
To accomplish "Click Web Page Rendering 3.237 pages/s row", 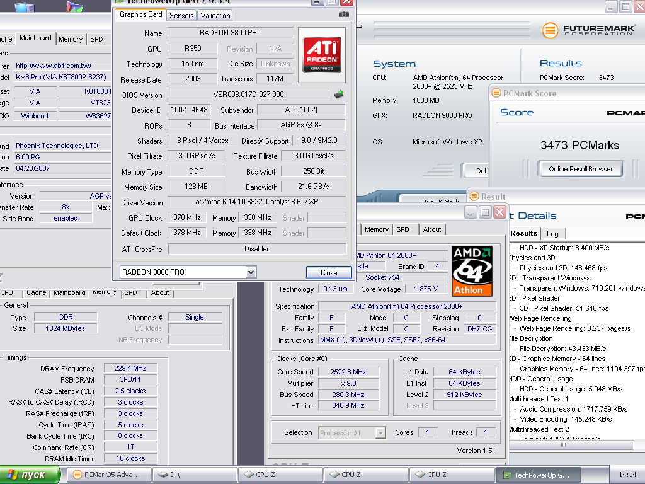I will 575,328.
